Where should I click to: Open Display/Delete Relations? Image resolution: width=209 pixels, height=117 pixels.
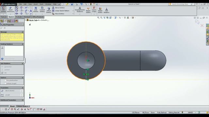click(80, 10)
